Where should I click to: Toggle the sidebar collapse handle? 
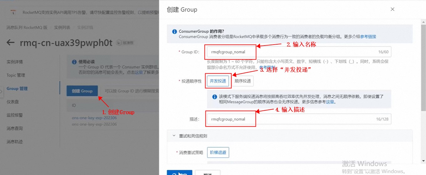click(x=1, y=92)
